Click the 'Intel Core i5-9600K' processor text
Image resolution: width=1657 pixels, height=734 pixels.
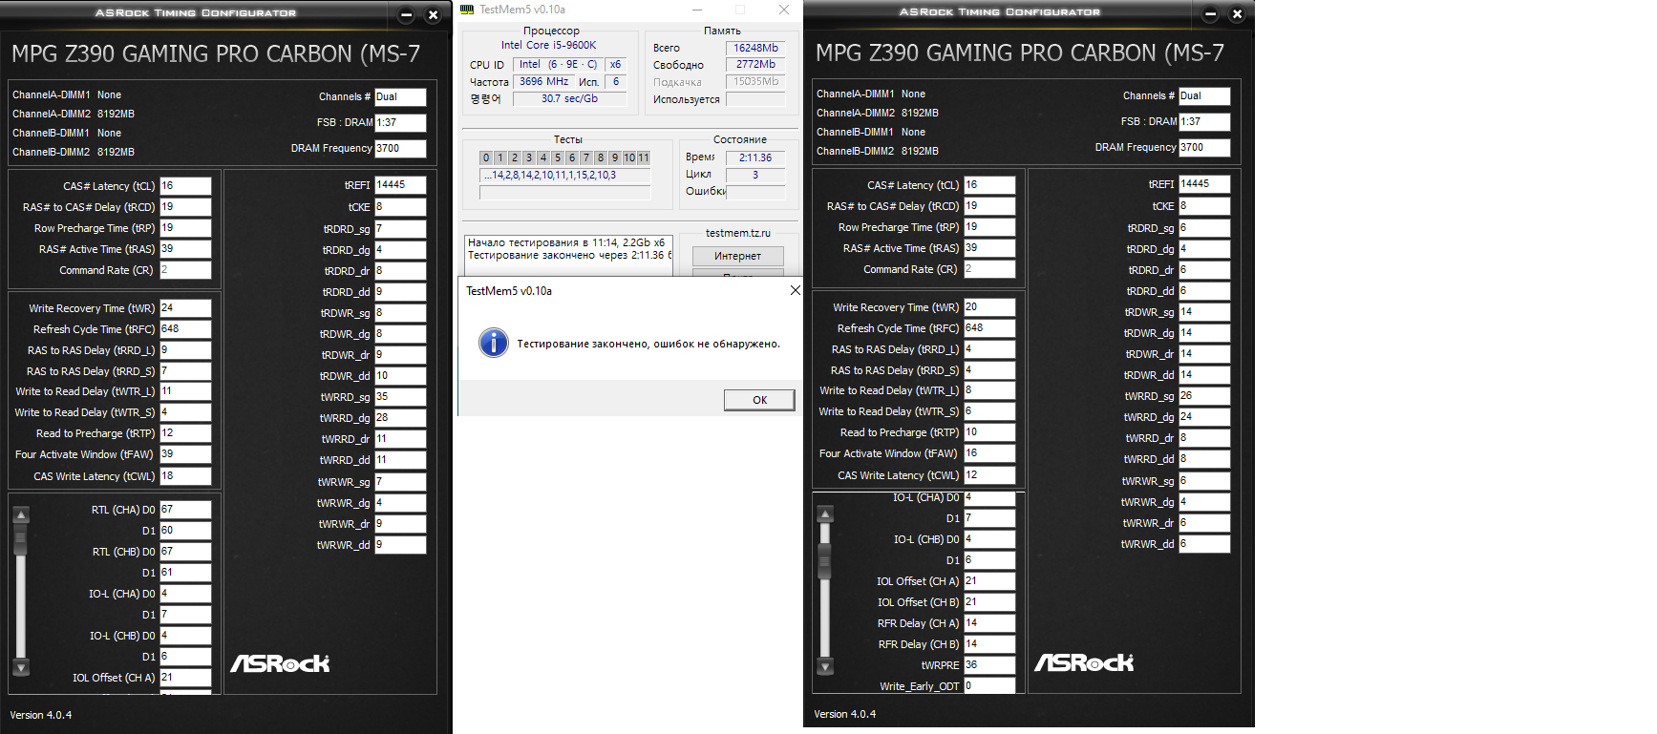pyautogui.click(x=548, y=45)
